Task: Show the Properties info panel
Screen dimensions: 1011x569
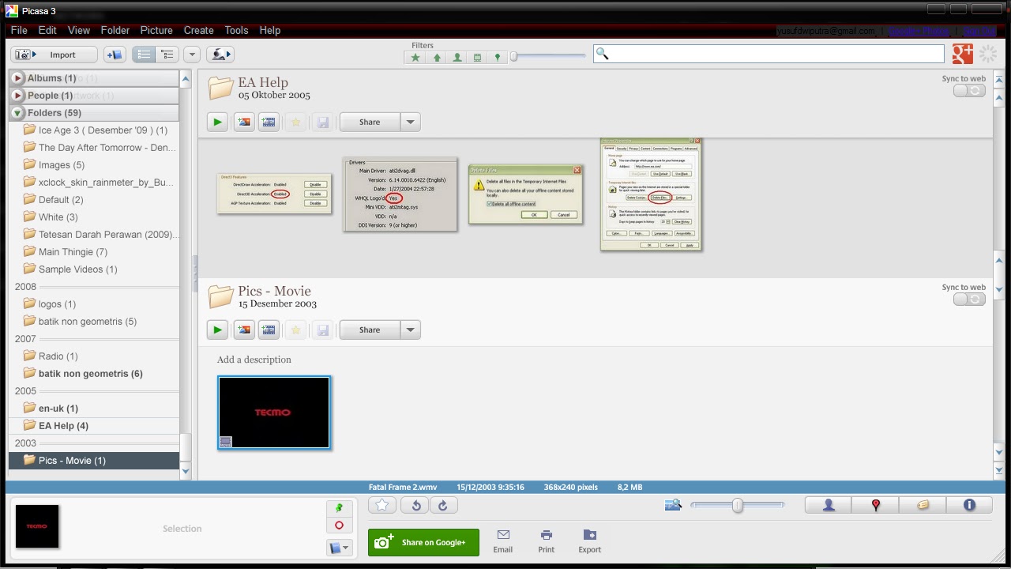Action: pos(969,505)
